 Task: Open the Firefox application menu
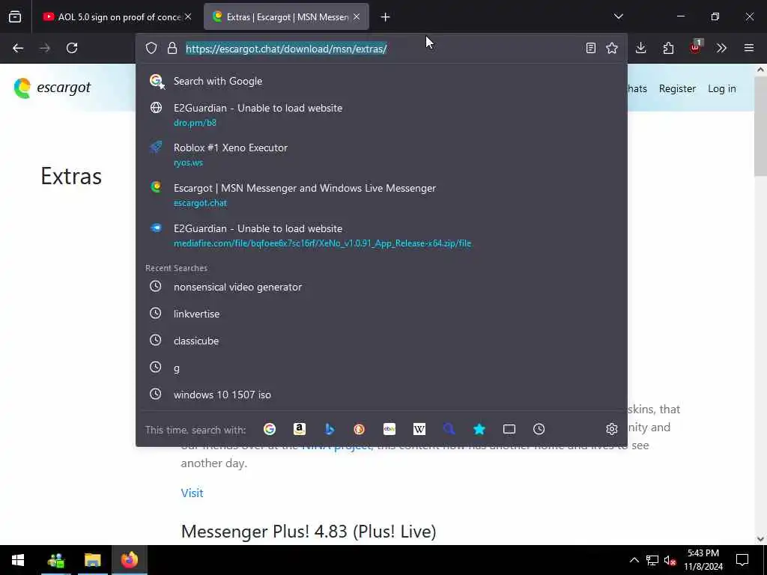749,48
